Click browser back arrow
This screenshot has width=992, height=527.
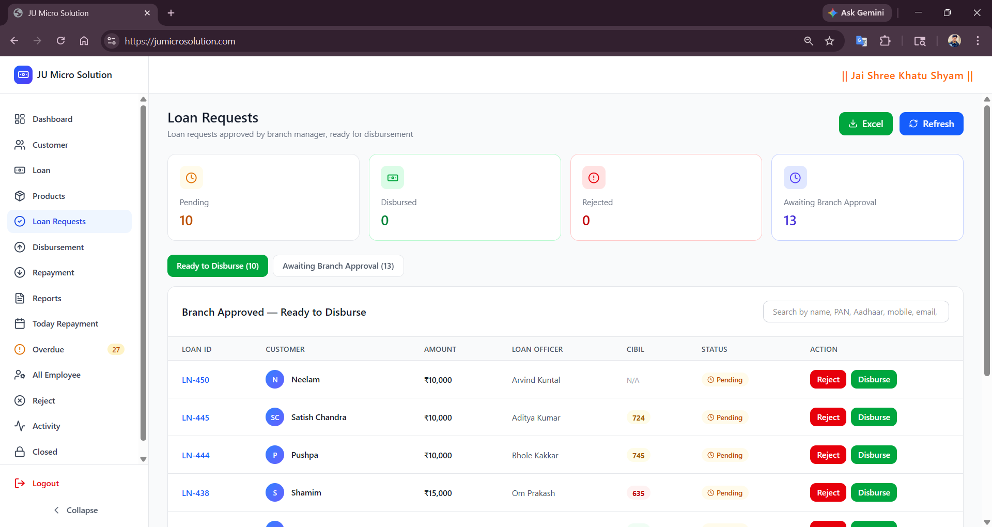coord(14,41)
